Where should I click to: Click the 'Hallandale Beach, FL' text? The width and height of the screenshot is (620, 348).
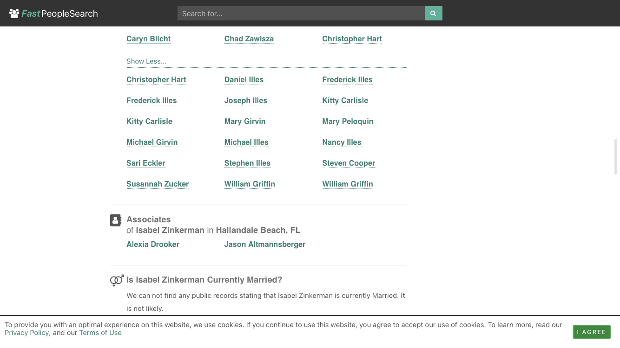point(258,230)
